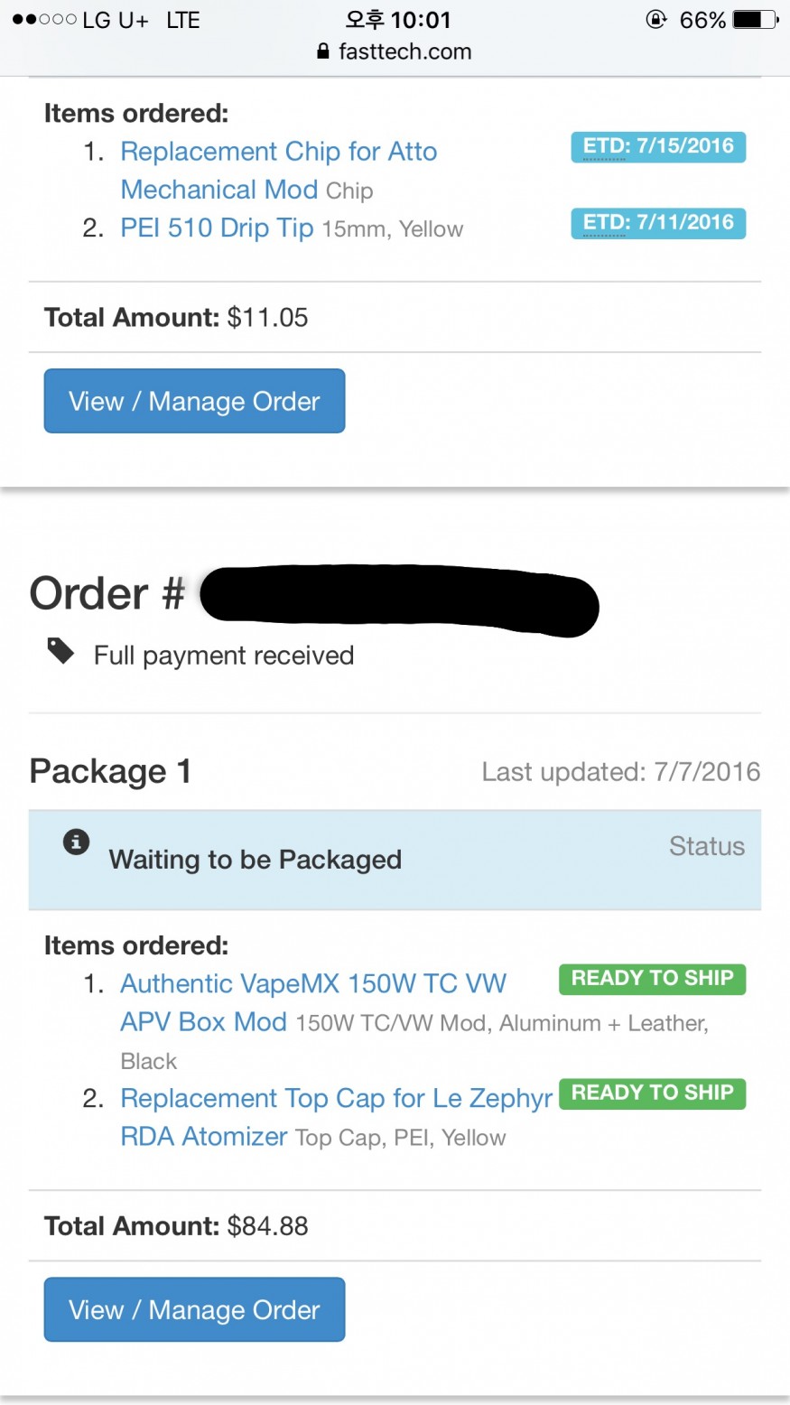Viewport: 790px width, 1405px height.
Task: Click View / Manage Order for $11.05 order
Action: [x=194, y=401]
